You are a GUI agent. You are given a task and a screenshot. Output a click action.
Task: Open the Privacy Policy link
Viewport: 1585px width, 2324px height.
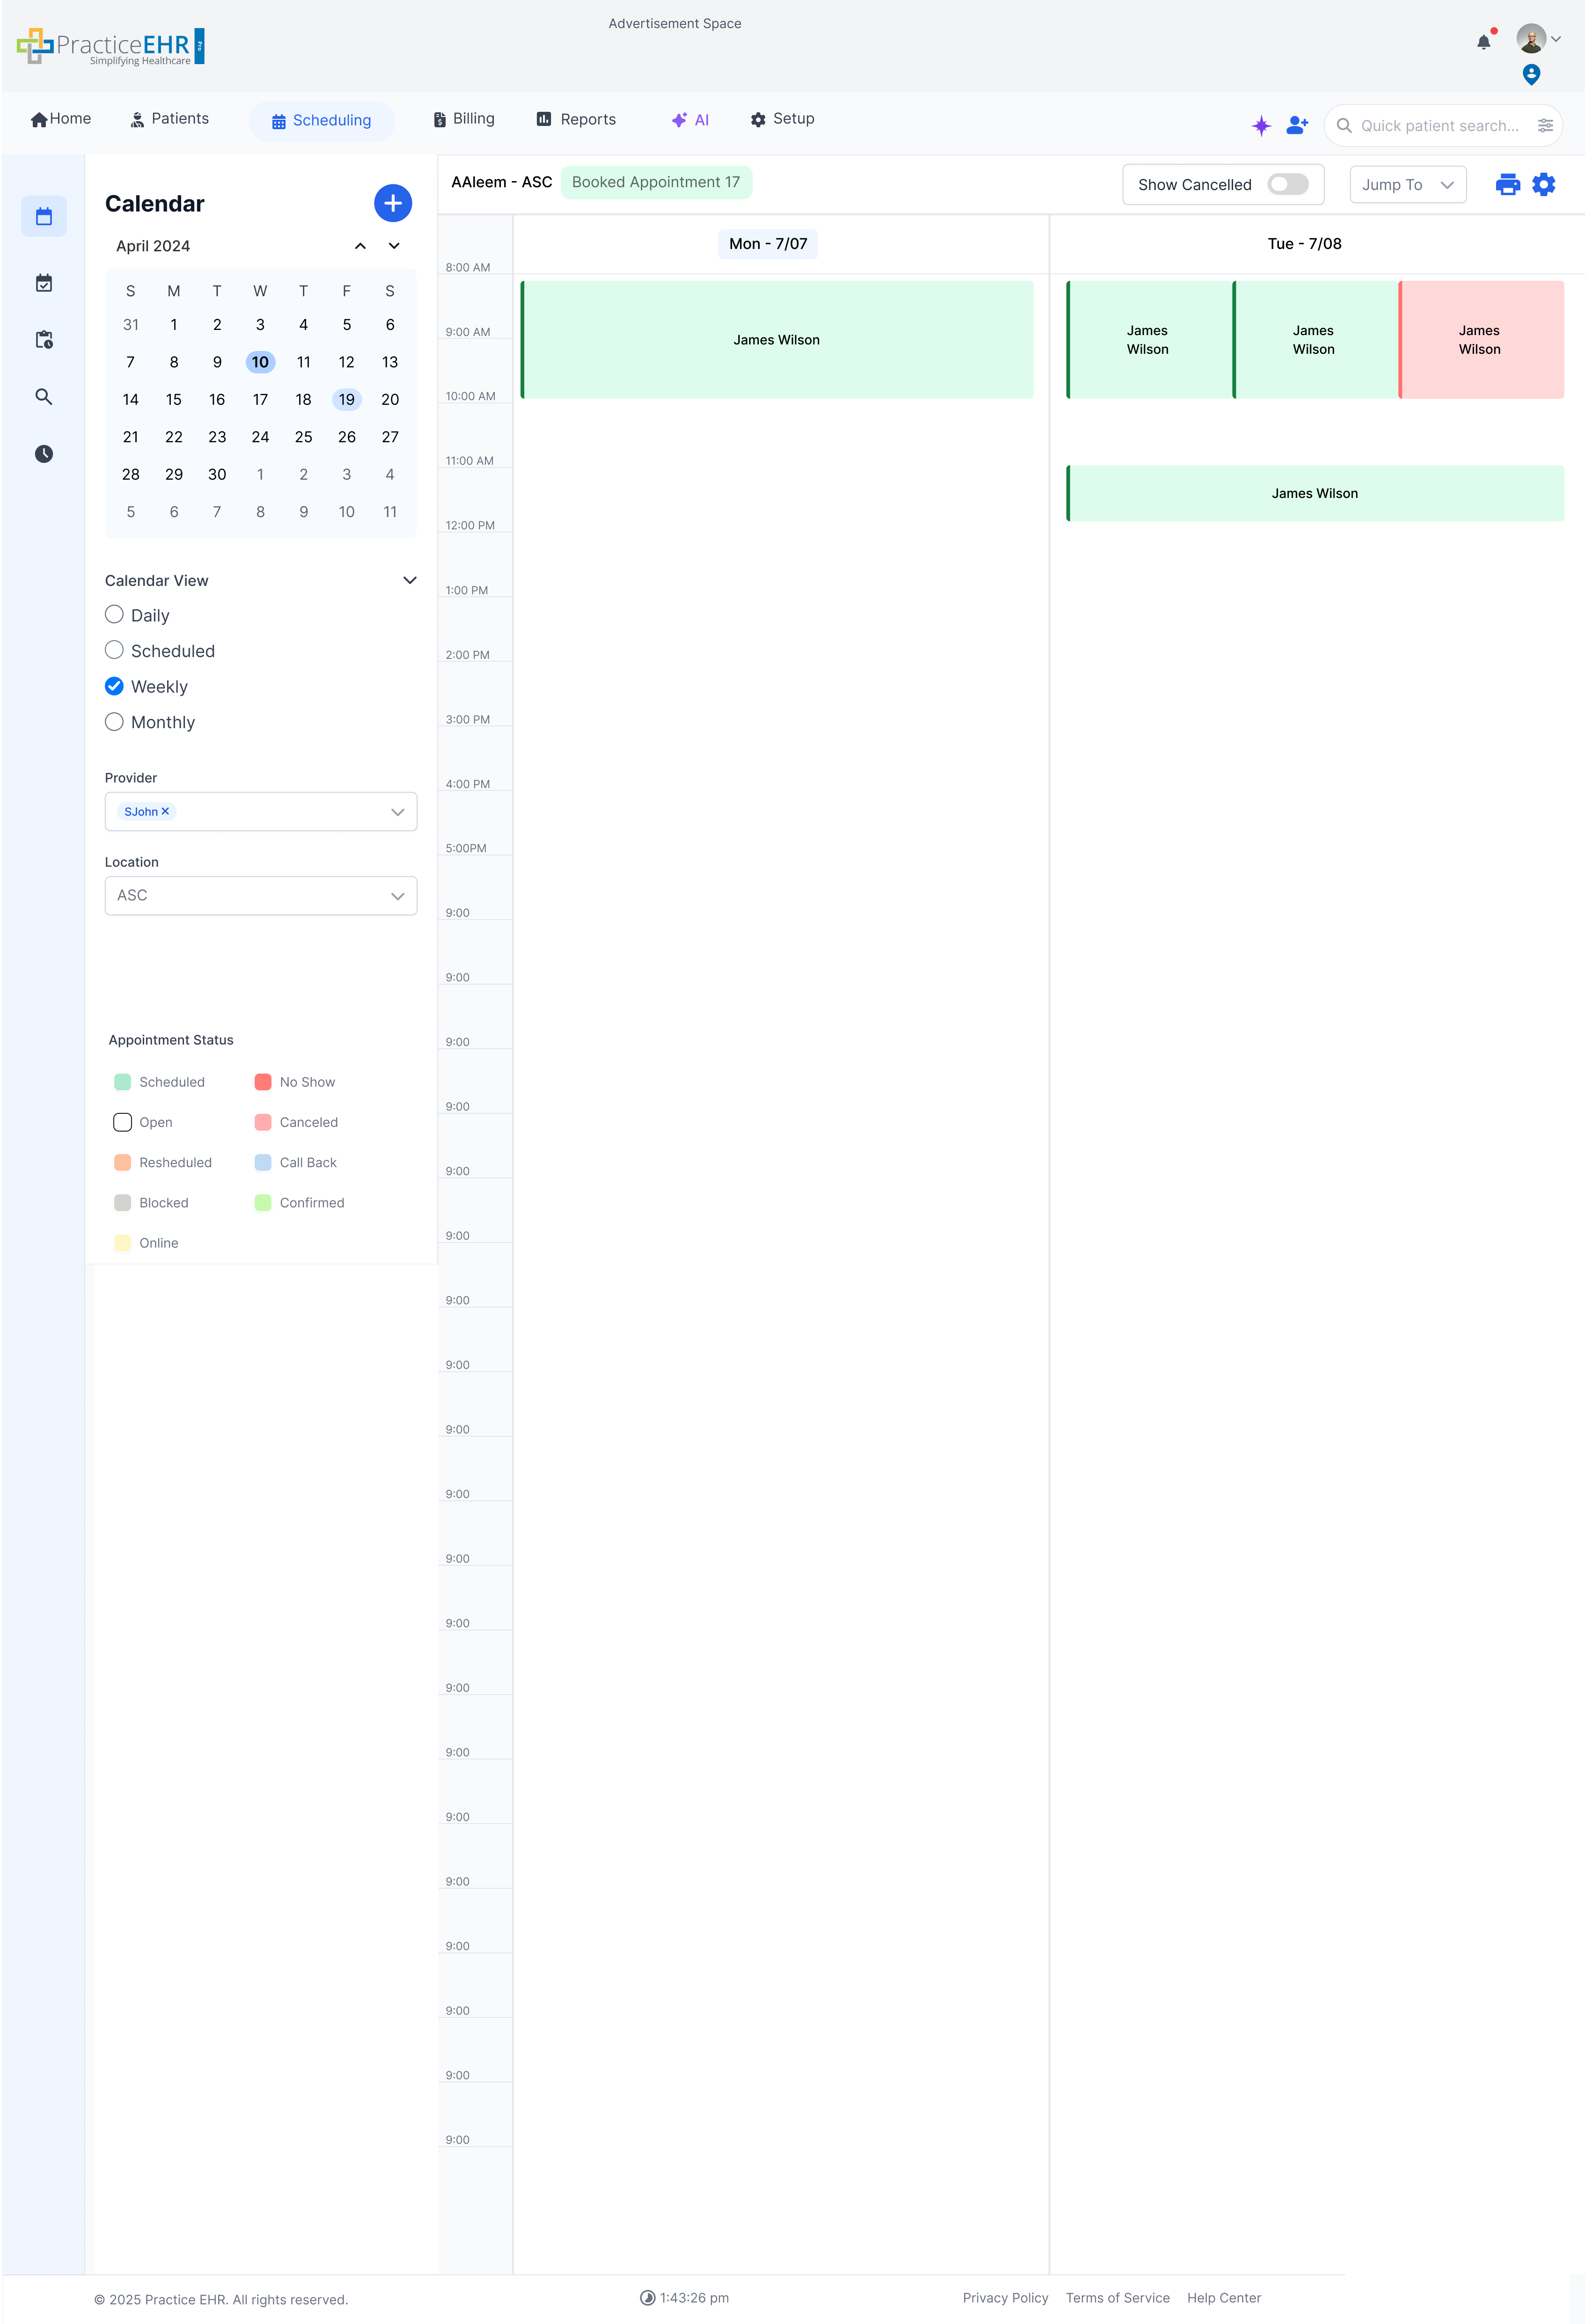[x=1005, y=2298]
